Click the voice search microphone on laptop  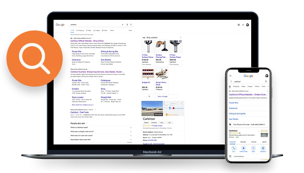coord(127,25)
